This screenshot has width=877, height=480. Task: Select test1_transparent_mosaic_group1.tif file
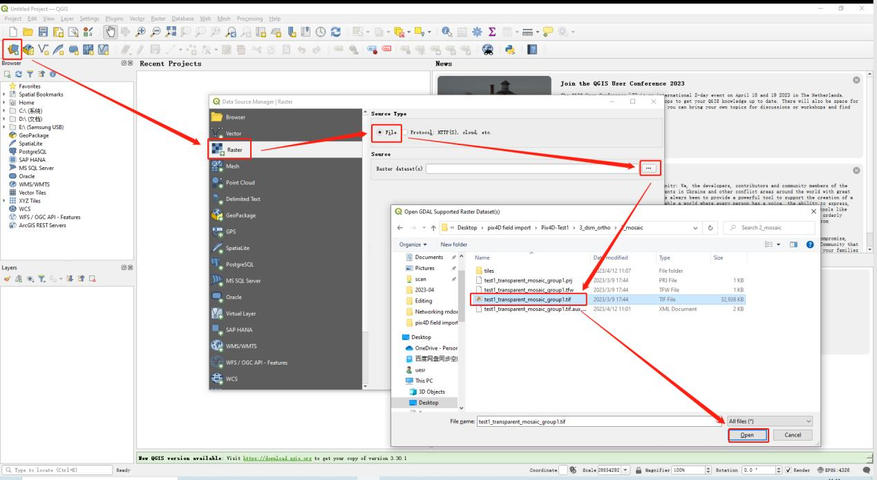(x=529, y=300)
